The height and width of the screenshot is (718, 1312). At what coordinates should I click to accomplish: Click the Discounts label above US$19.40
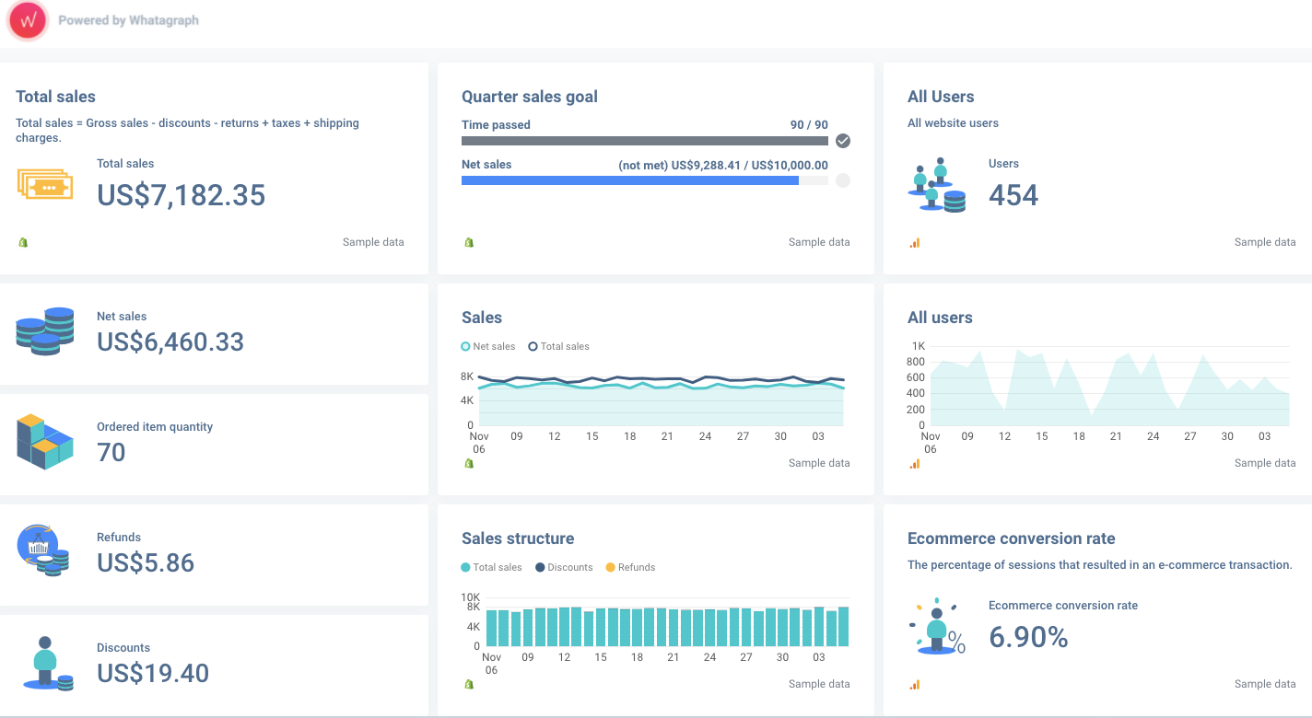point(123,648)
